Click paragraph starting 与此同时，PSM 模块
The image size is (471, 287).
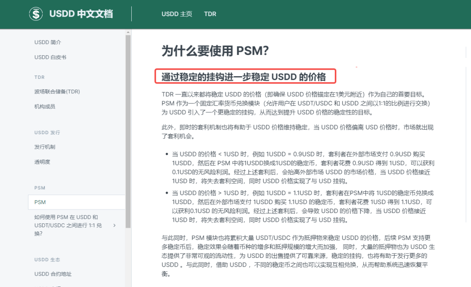pos(298,256)
